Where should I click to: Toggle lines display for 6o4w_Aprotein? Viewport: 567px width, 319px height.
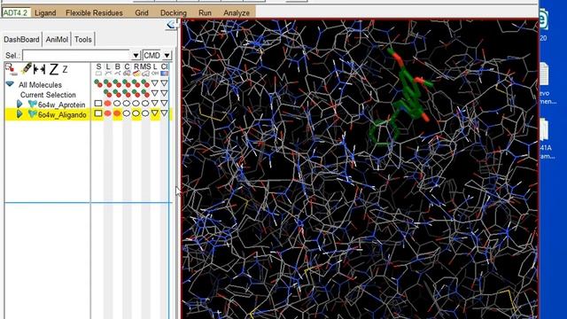pyautogui.click(x=108, y=104)
